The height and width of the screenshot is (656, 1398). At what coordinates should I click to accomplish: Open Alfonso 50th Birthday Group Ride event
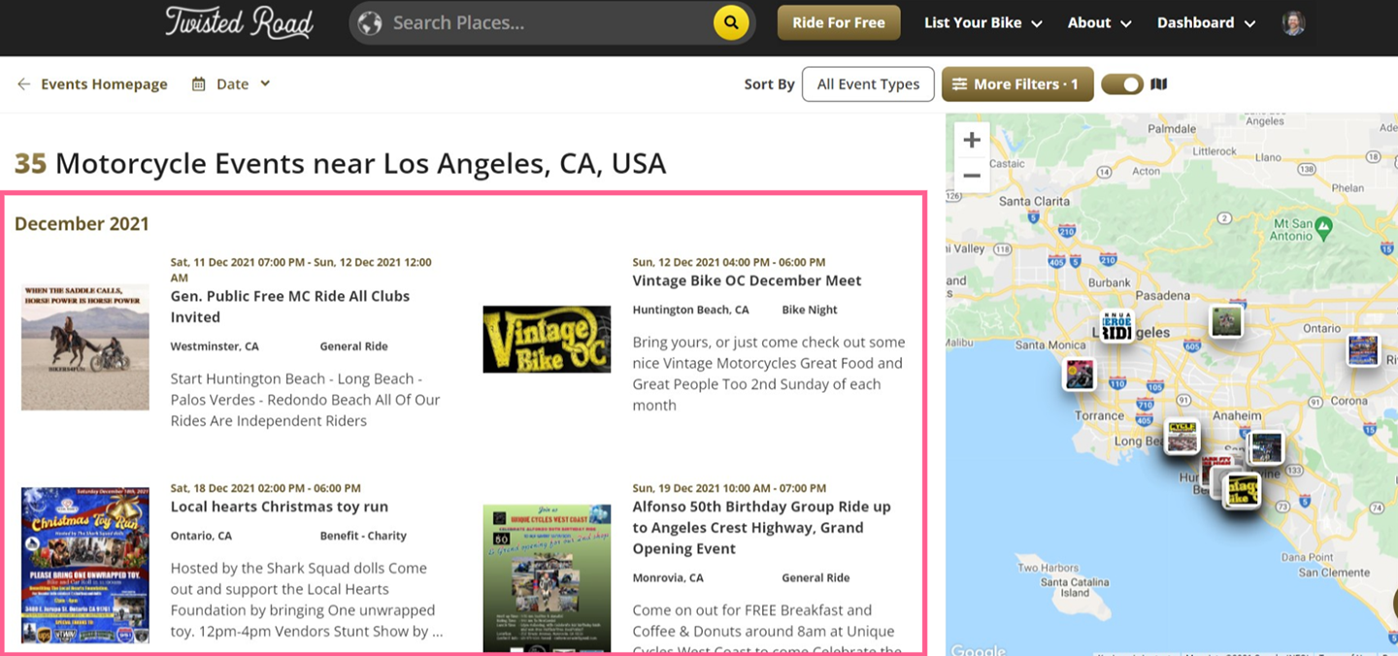[761, 528]
